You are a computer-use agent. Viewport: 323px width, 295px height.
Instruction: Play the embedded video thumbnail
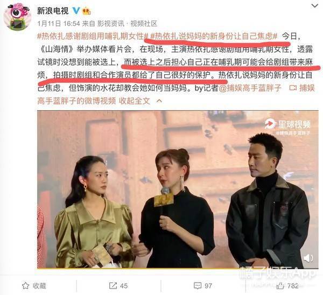(178, 189)
